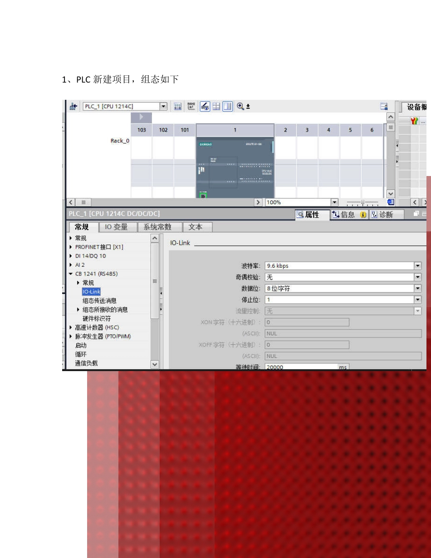
Task: Expand the 高速计数器 (HSC) tree node
Action: 71,328
